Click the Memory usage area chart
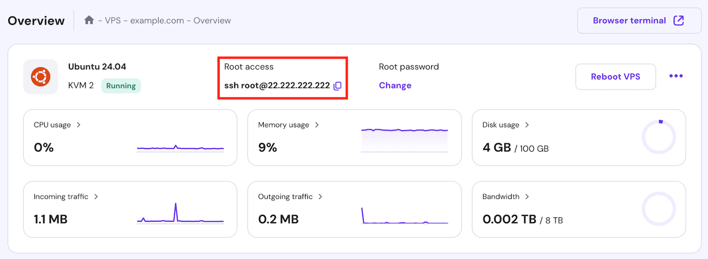This screenshot has width=708, height=259. [x=405, y=140]
